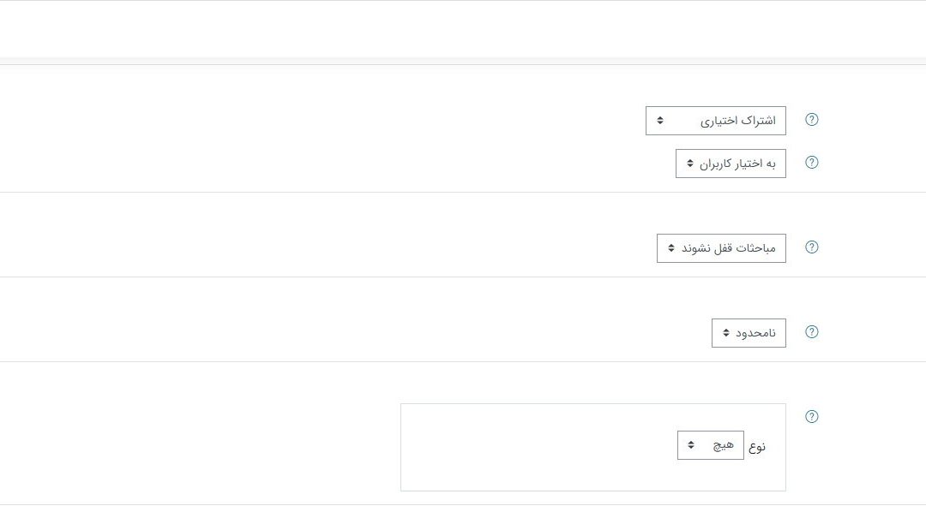Click help icon beside به اختیار کاربران
926x506 pixels.
point(812,163)
